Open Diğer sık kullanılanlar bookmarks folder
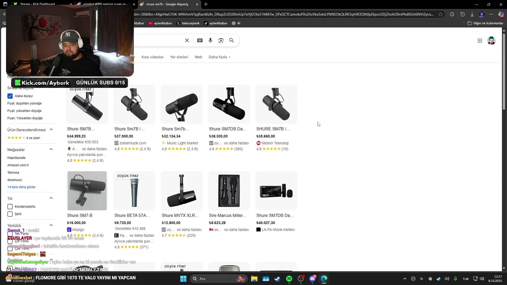This screenshot has width=507, height=285. coord(485,23)
